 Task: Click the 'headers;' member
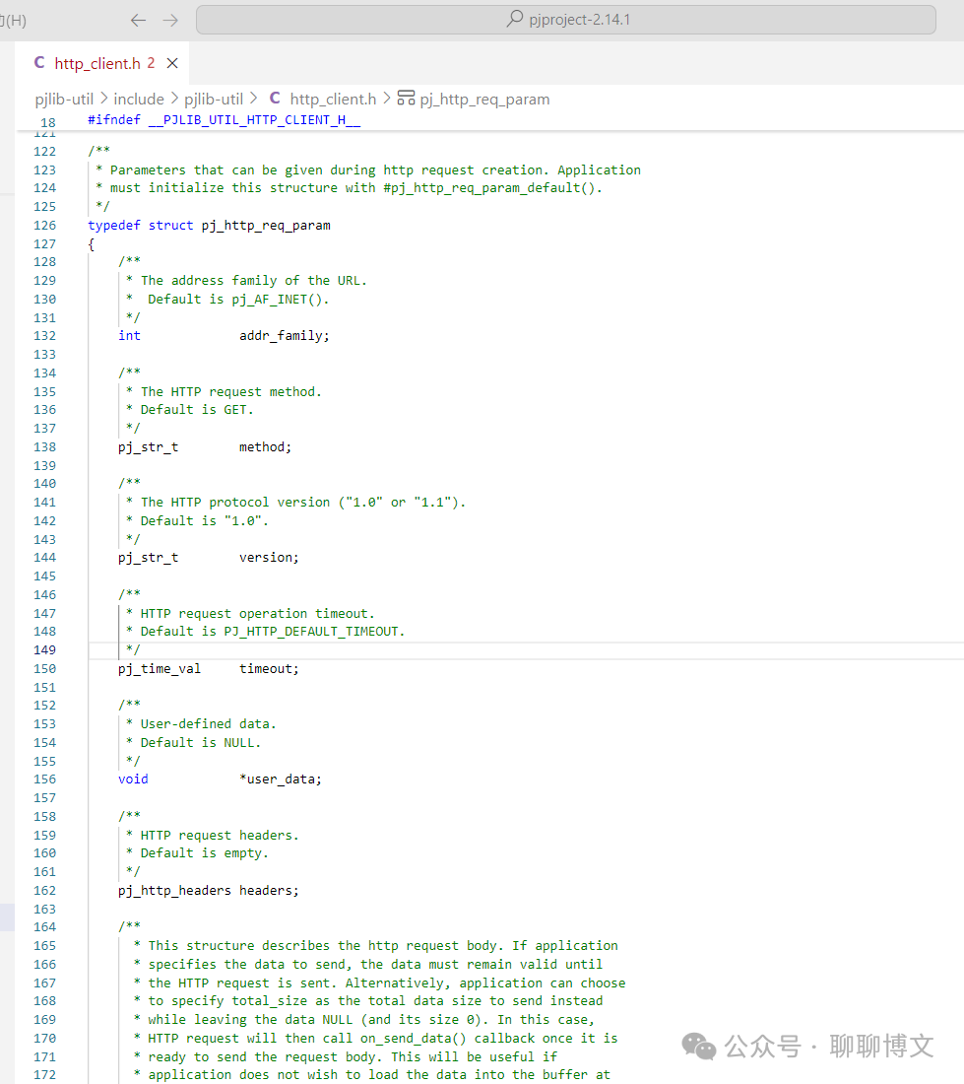(x=270, y=891)
